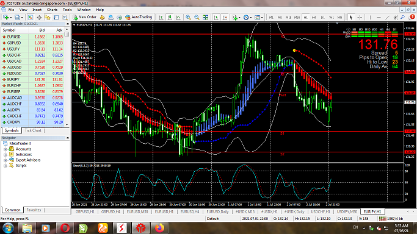Screen dimensions: 417x234
Task: Switch timeframe to M15
Action: click(288, 18)
